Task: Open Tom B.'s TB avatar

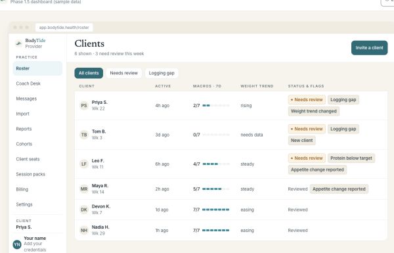Action: (x=84, y=135)
